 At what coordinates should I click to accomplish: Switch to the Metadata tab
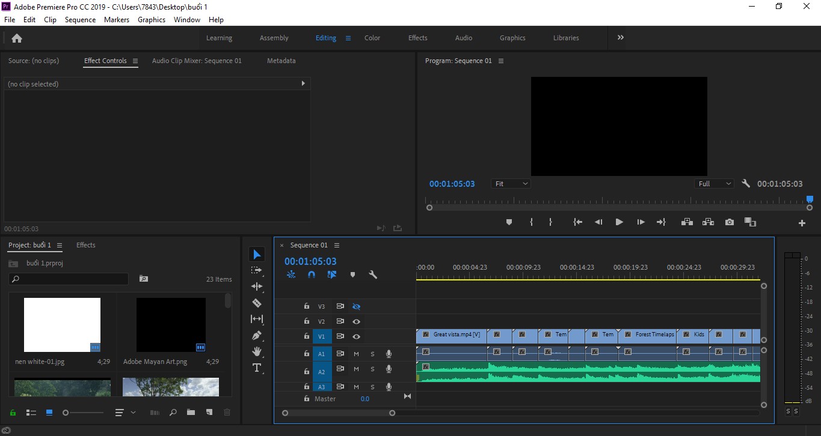[281, 61]
